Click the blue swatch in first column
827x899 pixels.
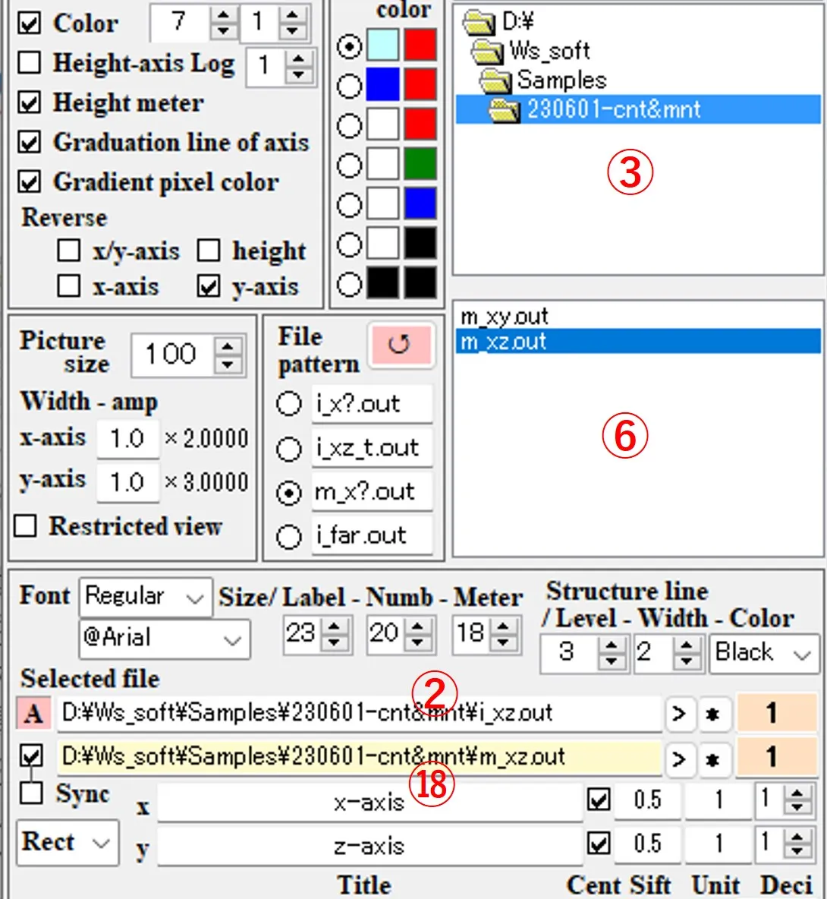[382, 84]
